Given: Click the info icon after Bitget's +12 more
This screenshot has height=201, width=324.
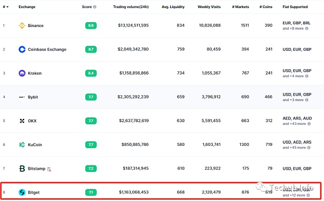Looking at the screenshot, I should 308,195.
